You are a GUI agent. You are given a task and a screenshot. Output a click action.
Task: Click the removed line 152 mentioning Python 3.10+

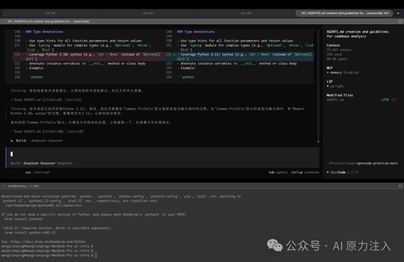pyautogui.click(x=88, y=56)
